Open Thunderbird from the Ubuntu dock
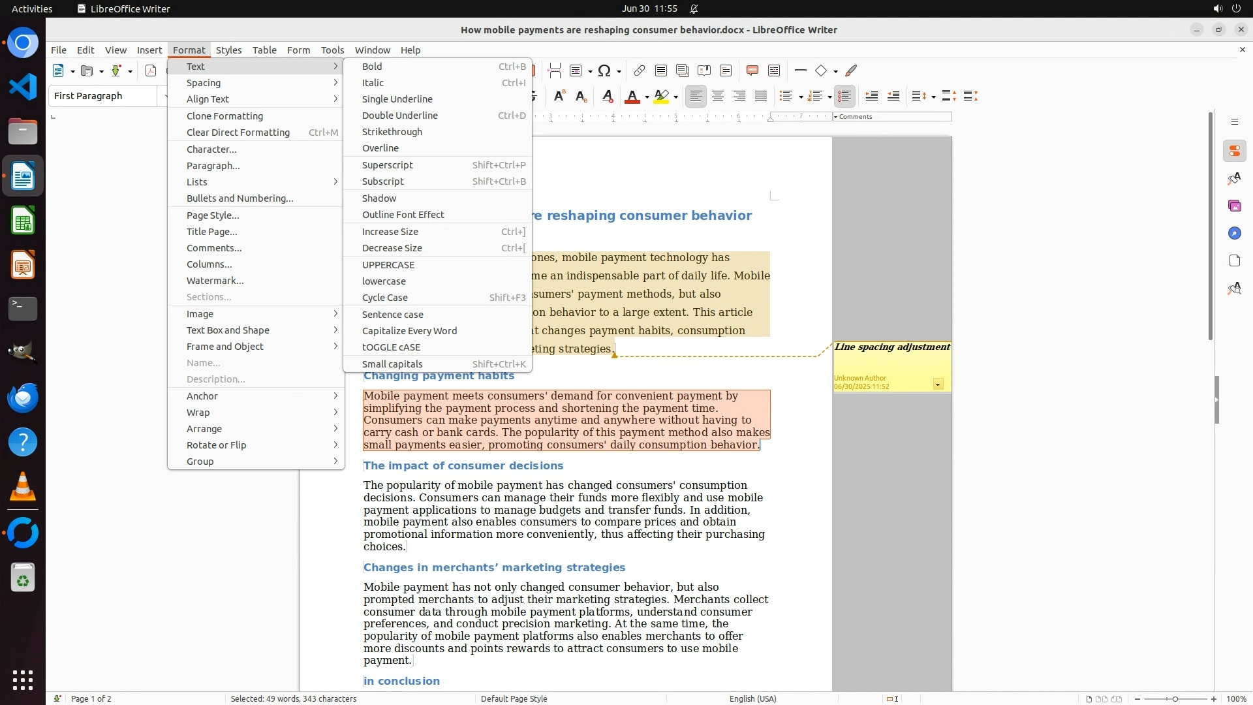1253x705 pixels. coord(23,398)
